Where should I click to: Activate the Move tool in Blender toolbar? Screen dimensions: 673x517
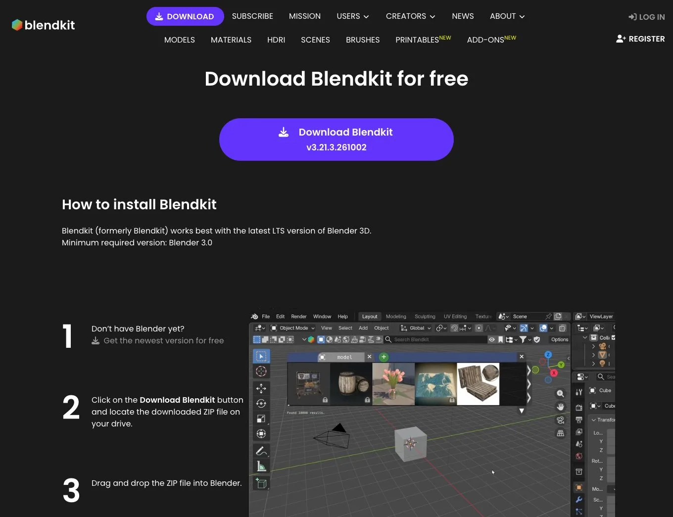coord(261,389)
